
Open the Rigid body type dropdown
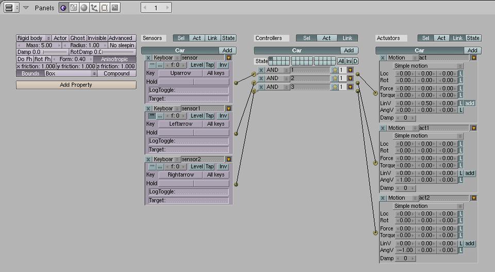34,38
